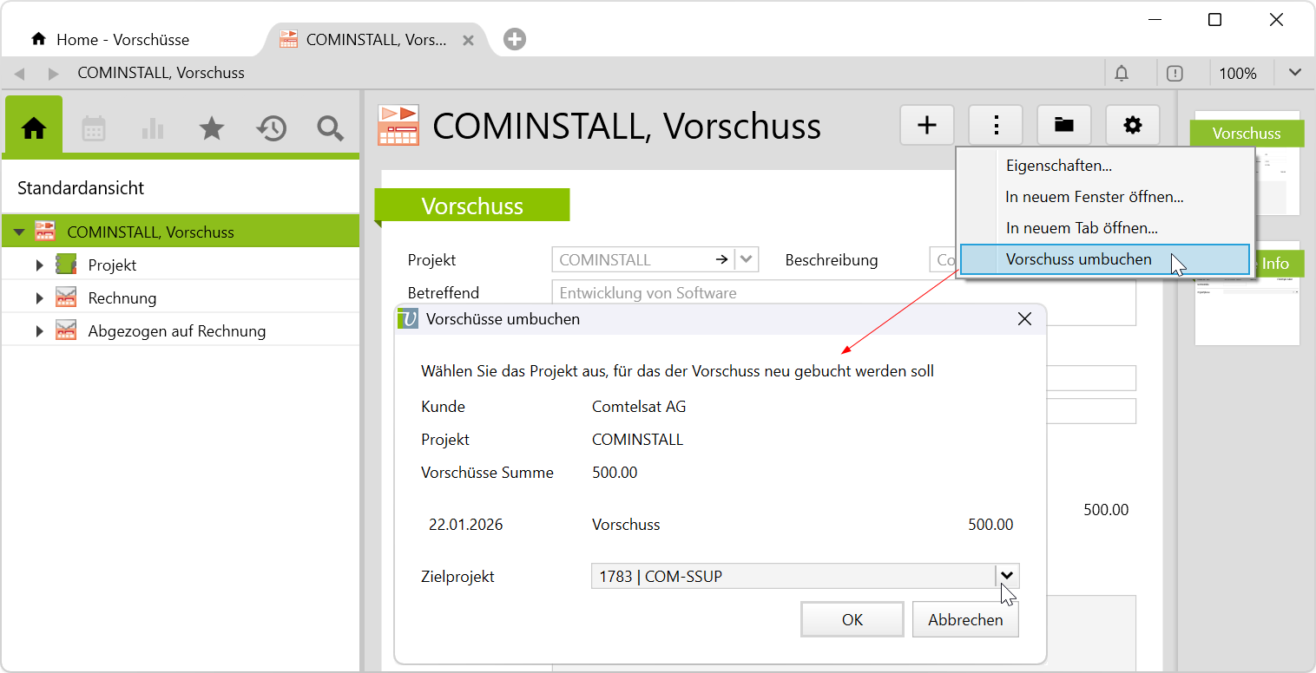The height and width of the screenshot is (673, 1316).
Task: Select the Vorschuss page thumbnail
Action: [1247, 165]
